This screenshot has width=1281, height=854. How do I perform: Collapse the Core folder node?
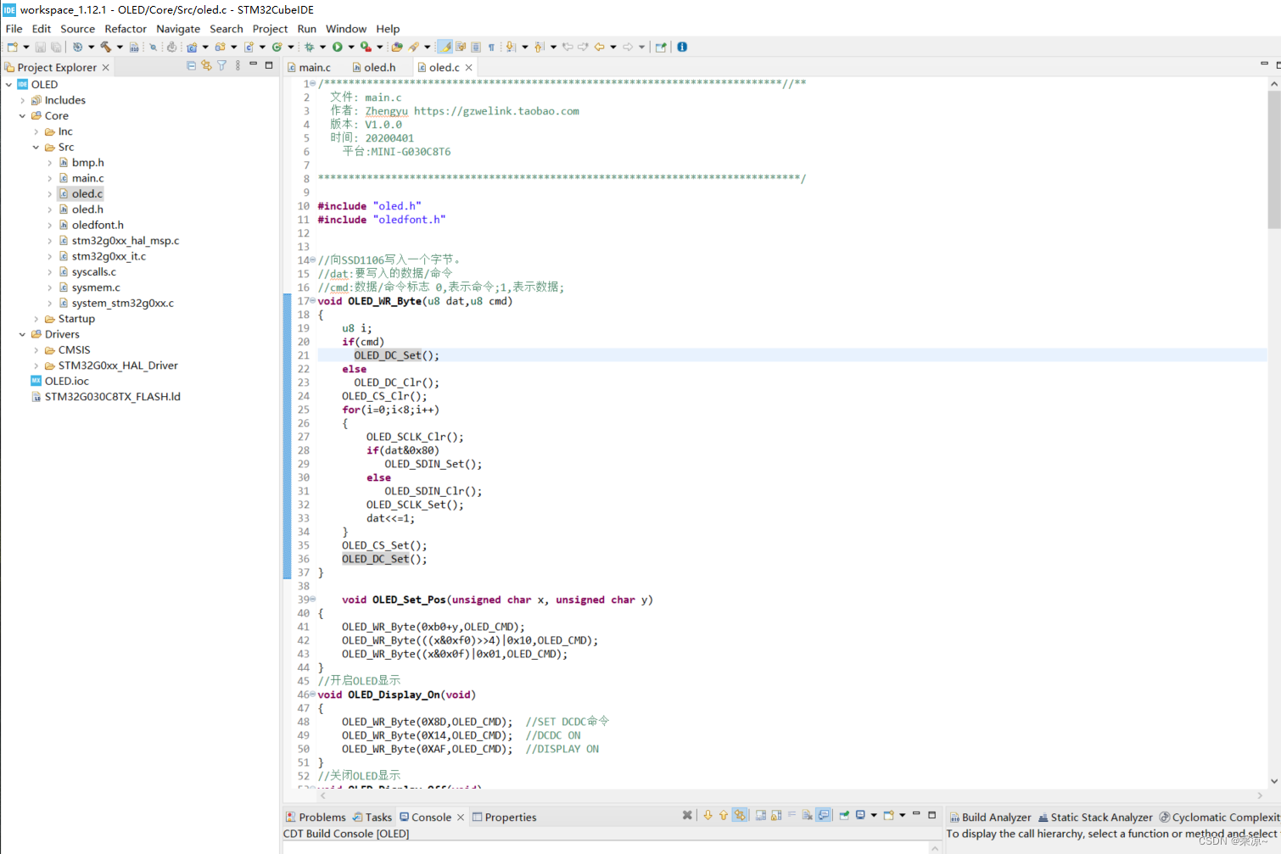click(x=22, y=116)
